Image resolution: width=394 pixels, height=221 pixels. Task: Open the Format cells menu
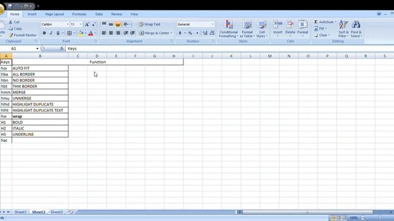[302, 28]
